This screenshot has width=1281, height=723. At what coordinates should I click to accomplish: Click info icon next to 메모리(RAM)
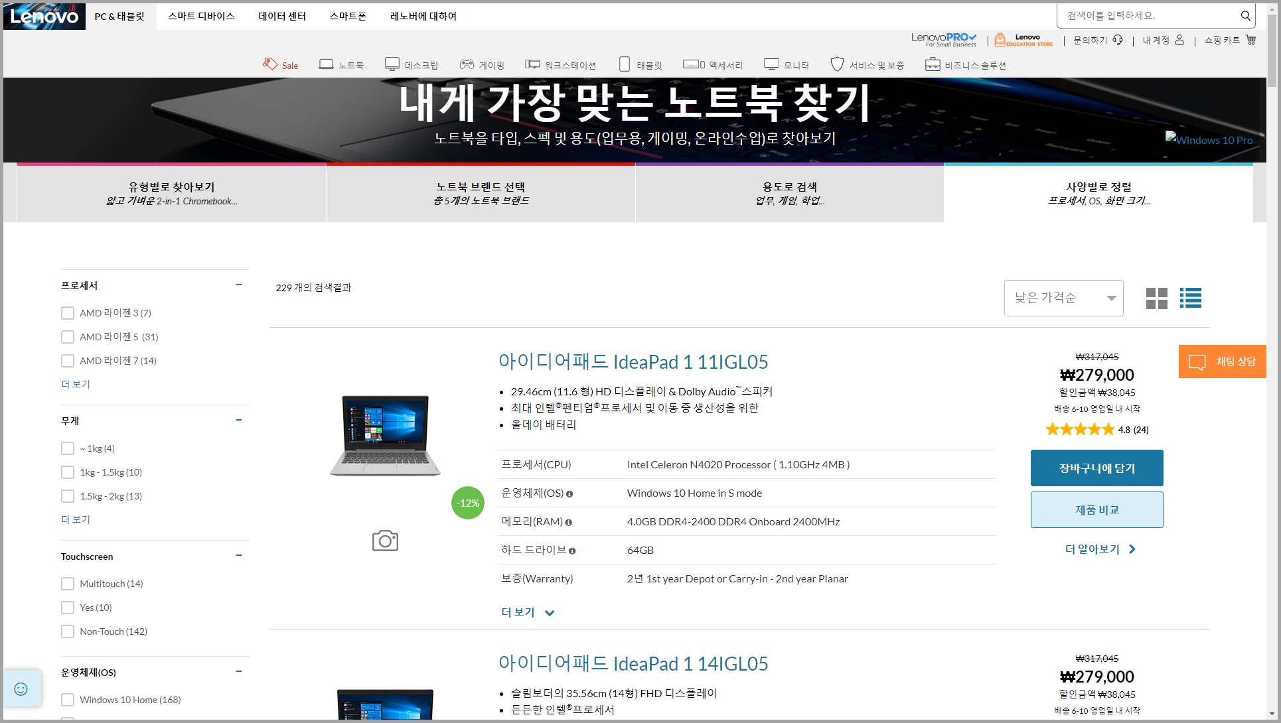pyautogui.click(x=569, y=523)
